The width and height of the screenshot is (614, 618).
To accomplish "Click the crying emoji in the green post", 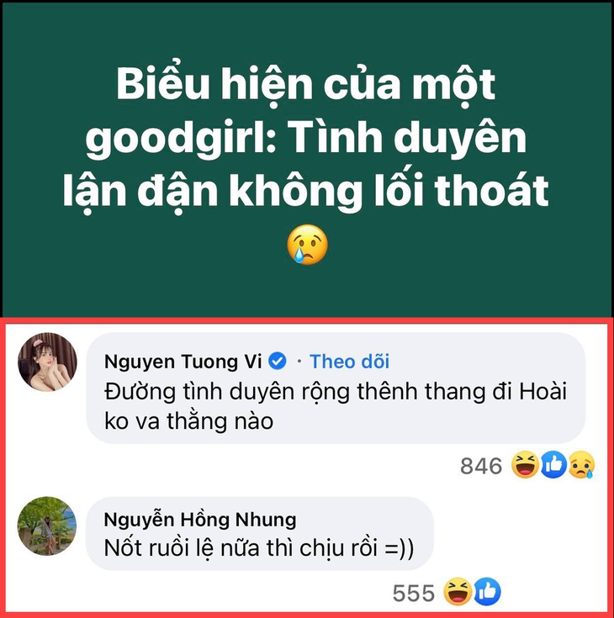I will point(307,245).
